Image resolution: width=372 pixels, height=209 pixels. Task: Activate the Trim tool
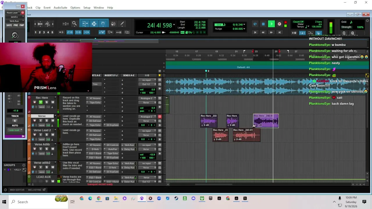[85, 24]
